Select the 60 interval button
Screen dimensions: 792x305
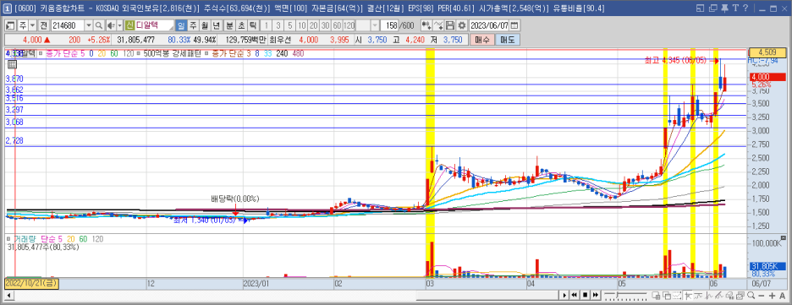pos(337,25)
